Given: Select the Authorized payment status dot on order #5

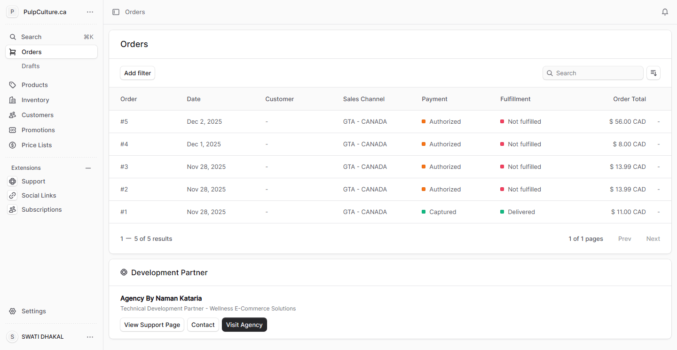Looking at the screenshot, I should click(x=425, y=121).
